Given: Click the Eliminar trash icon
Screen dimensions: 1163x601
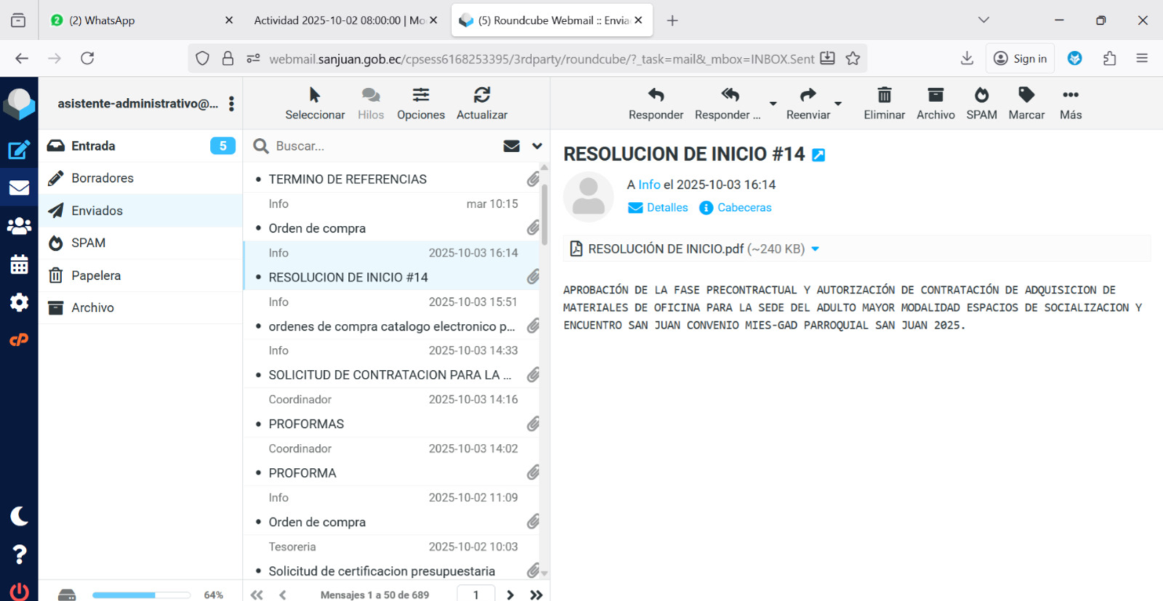Looking at the screenshot, I should pos(884,103).
